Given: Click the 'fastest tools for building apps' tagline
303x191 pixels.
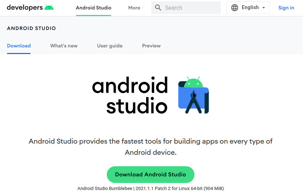Looking at the screenshot, I should click(151, 147).
